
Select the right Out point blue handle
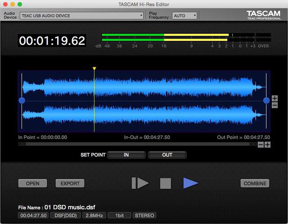266,101
